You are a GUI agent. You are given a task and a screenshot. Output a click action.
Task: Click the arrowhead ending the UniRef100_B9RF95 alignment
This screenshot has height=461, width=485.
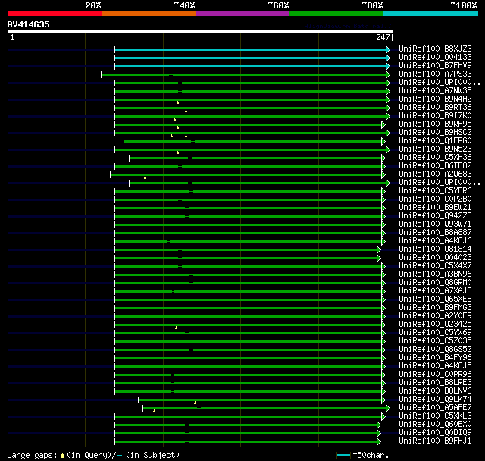pos(383,124)
